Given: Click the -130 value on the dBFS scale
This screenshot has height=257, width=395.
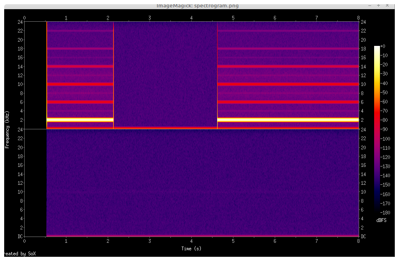Looking at the screenshot, I should [x=385, y=166].
